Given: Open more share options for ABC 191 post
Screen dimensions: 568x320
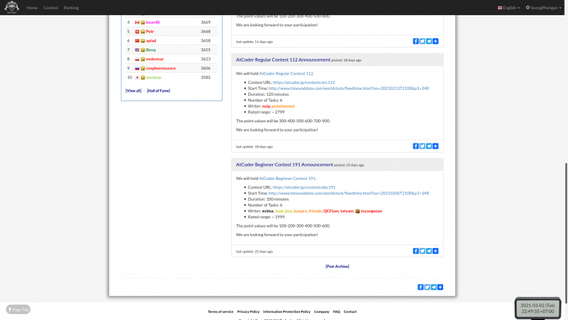Looking at the screenshot, I should coord(435,251).
